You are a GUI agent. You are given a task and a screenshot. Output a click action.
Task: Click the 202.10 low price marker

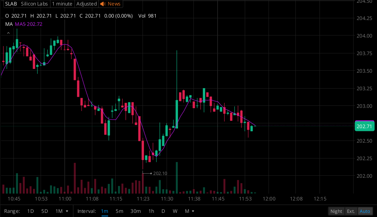[x=160, y=173]
